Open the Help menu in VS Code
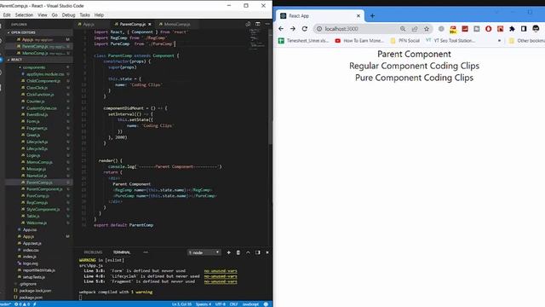This screenshot has height=307, width=545. click(x=99, y=15)
